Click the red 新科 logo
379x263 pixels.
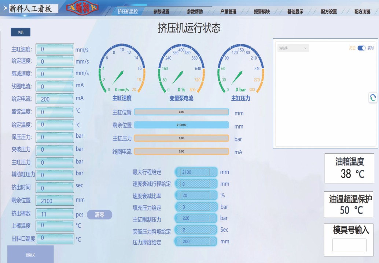point(82,8)
